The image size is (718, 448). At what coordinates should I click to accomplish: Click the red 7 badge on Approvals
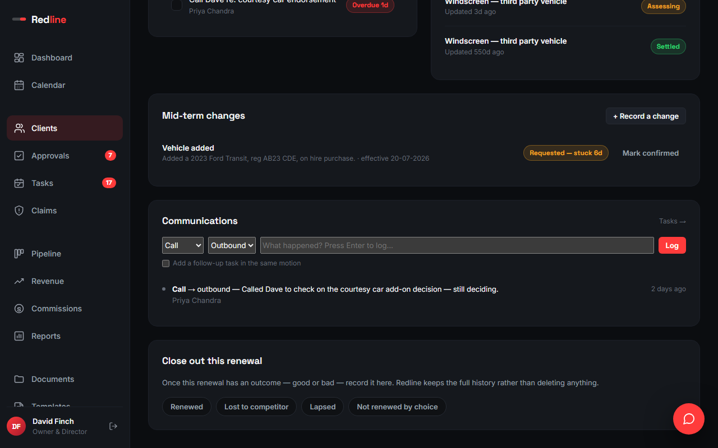coord(111,155)
